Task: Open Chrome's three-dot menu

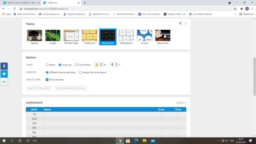Action: 252,9
